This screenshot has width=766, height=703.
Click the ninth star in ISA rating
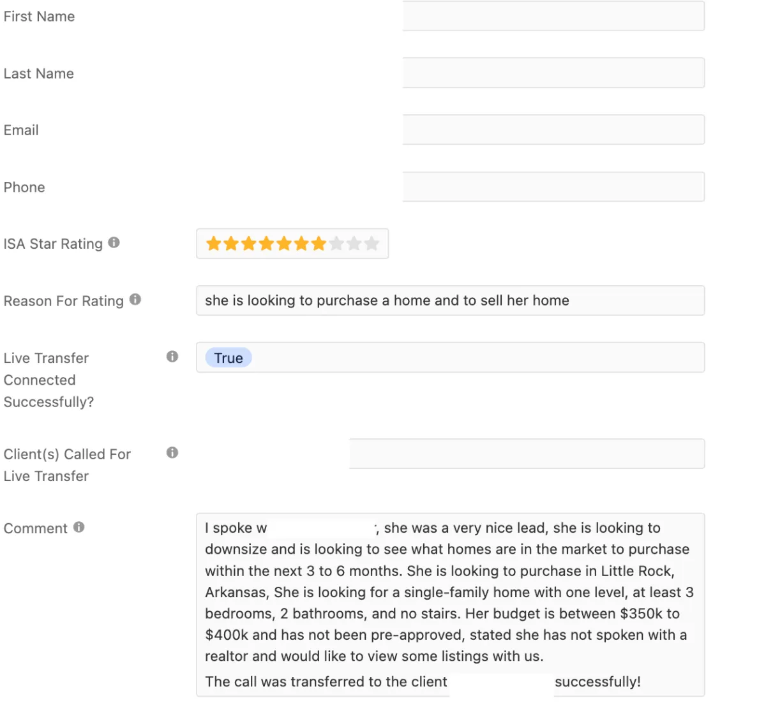[354, 244]
